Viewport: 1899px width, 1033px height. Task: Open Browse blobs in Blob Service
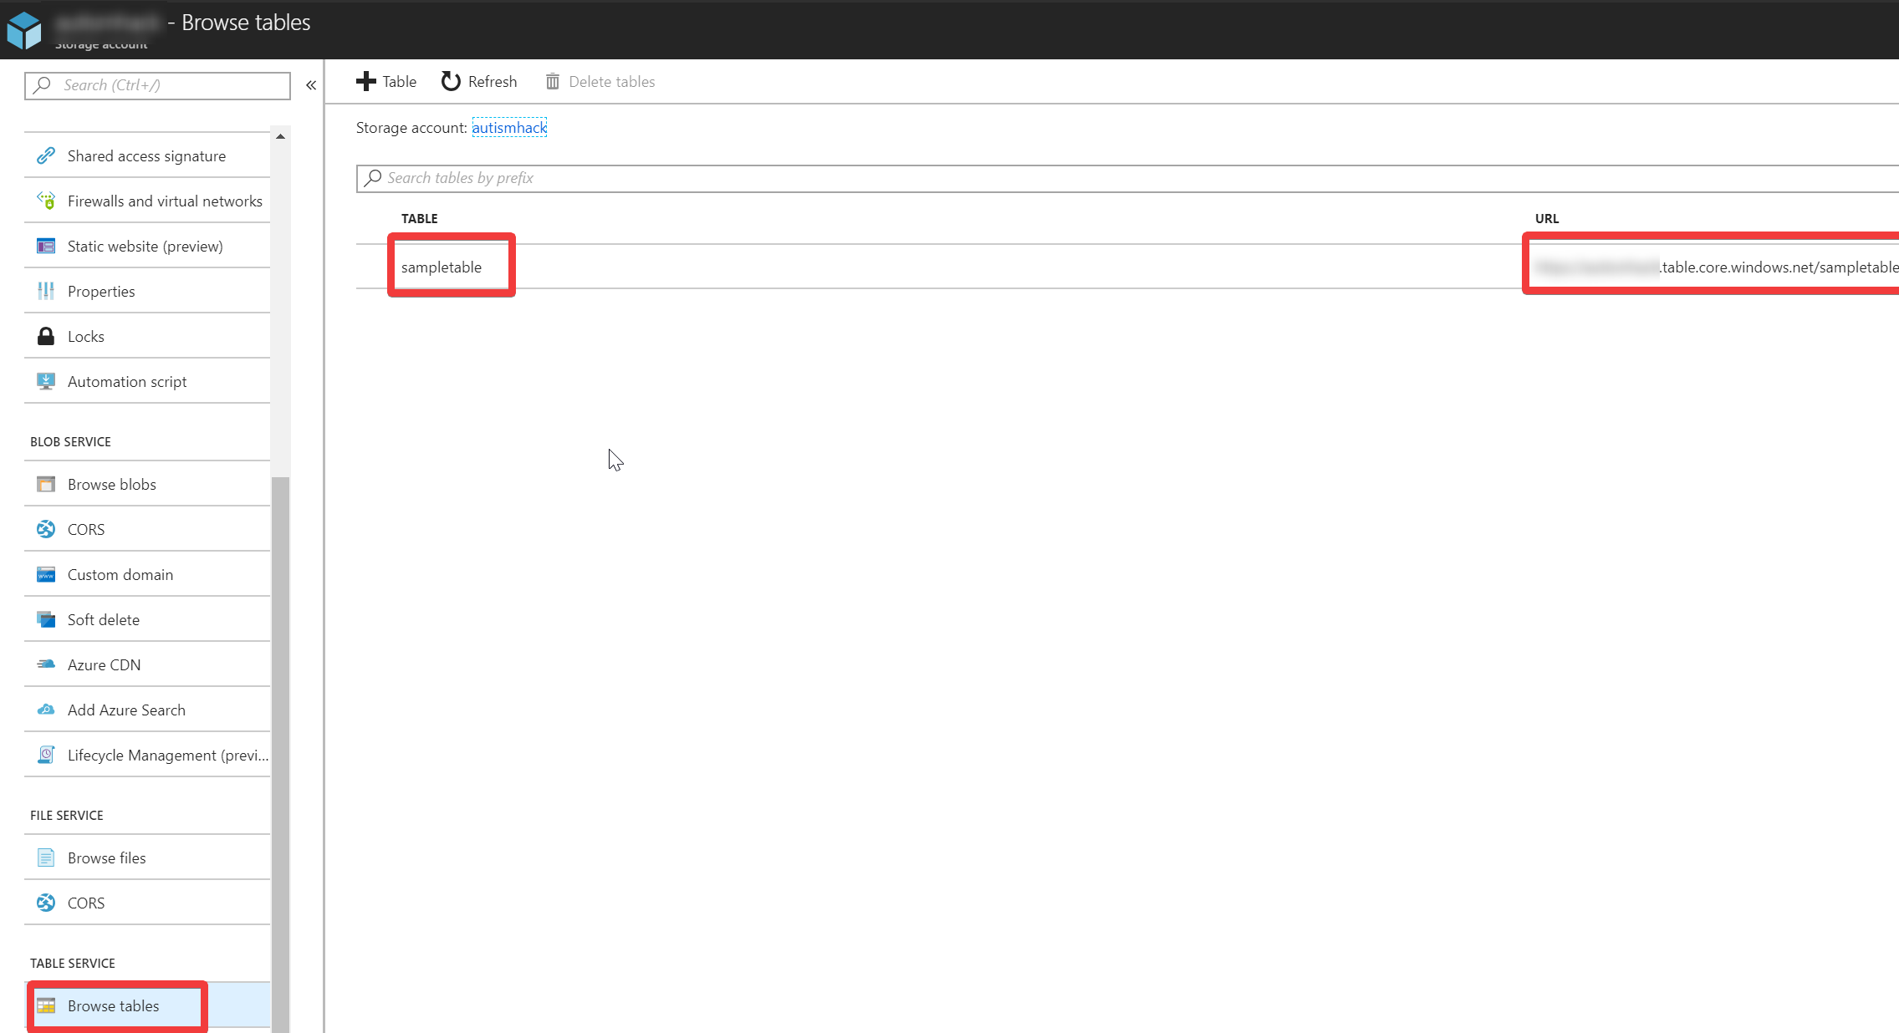pyautogui.click(x=110, y=483)
